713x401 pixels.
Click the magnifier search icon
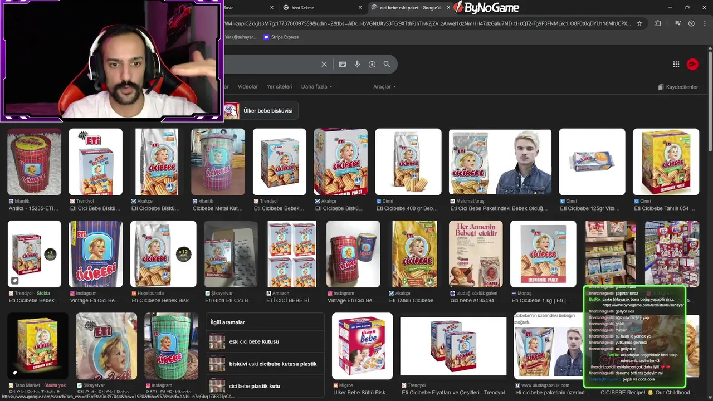387,64
